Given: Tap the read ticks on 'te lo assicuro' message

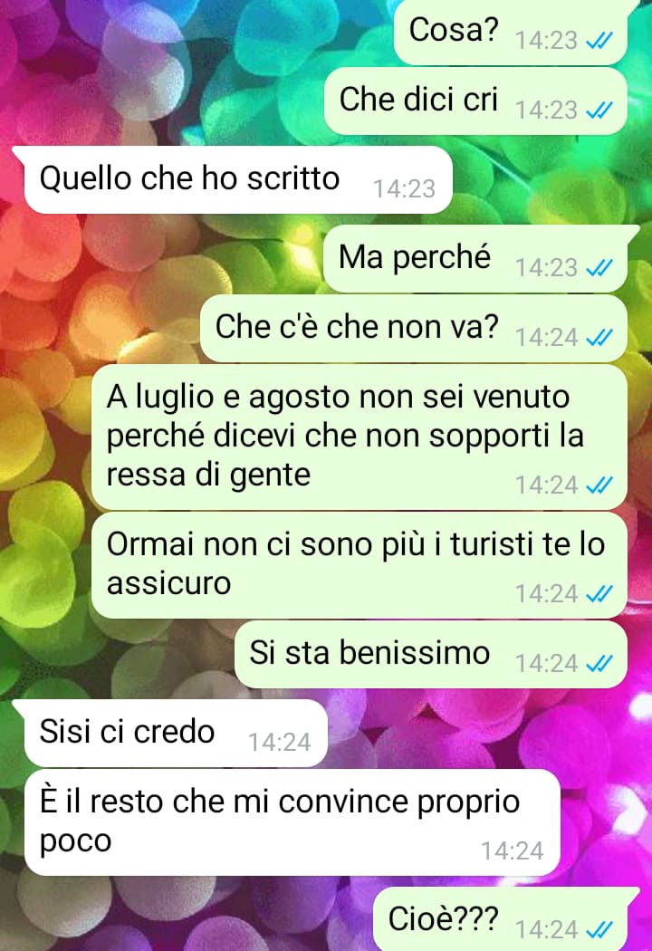Looking at the screenshot, I should click(599, 594).
